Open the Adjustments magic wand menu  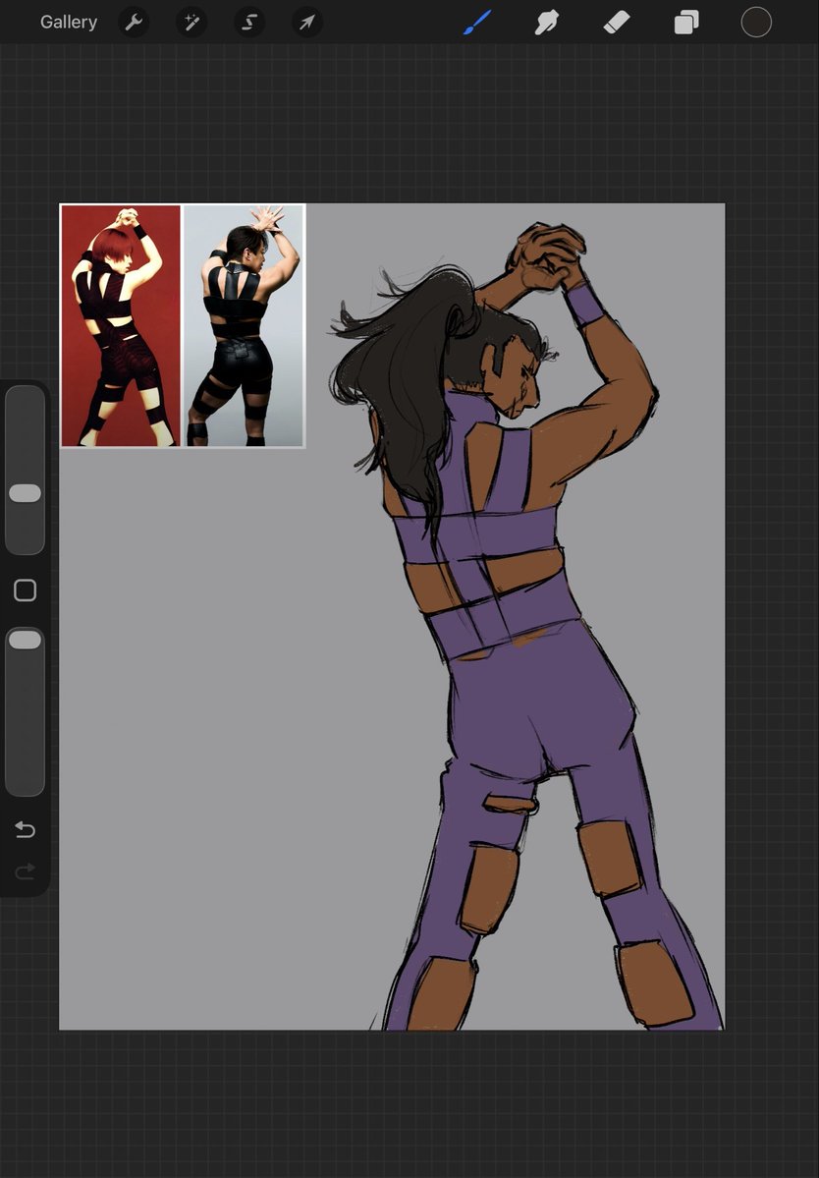191,23
